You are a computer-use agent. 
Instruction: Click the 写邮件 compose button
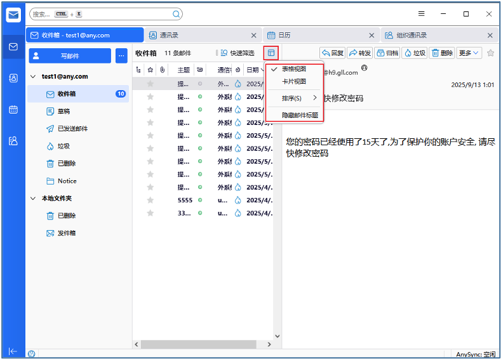click(x=70, y=56)
